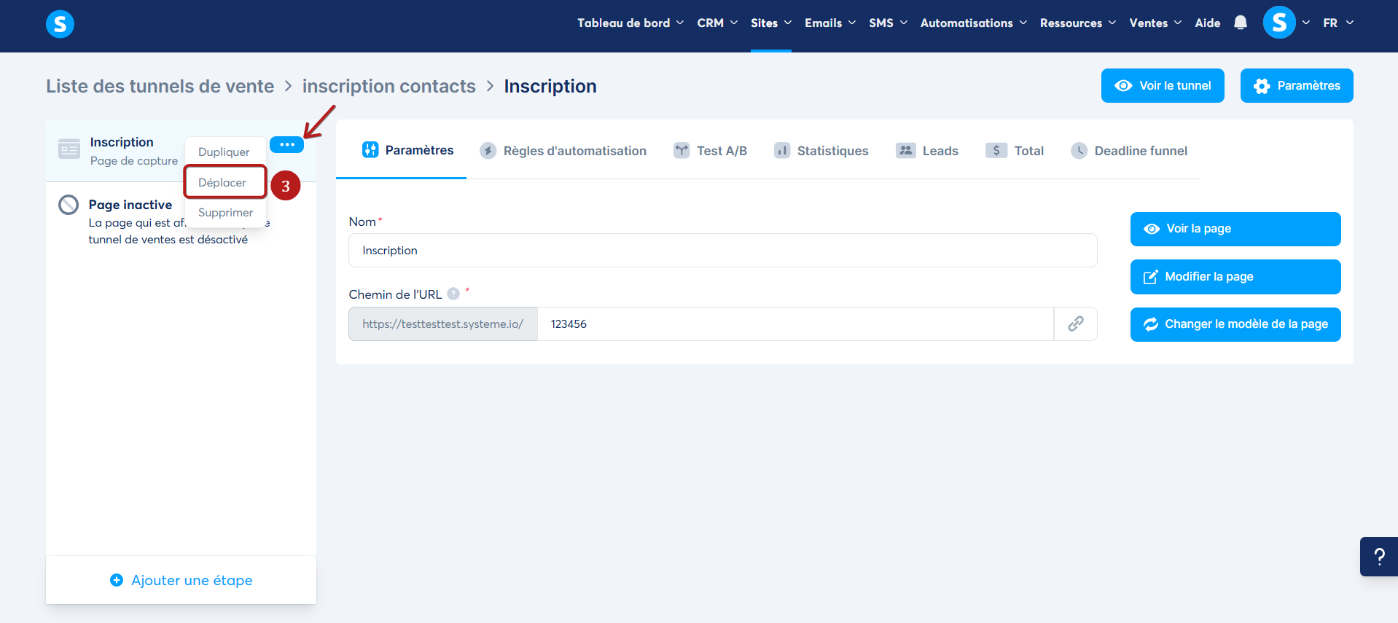Screen dimensions: 1398x623
Task: Choose Déplacer from the step menu
Action: click(x=224, y=182)
